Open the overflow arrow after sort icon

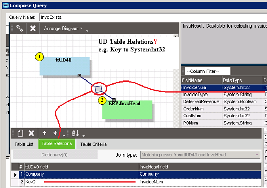[84, 136]
